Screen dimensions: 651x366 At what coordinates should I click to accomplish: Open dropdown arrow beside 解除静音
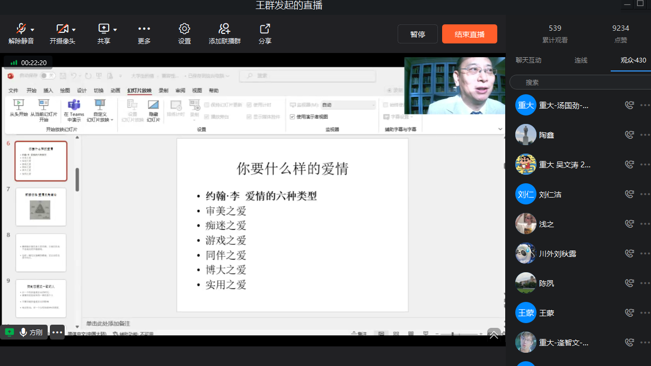32,30
